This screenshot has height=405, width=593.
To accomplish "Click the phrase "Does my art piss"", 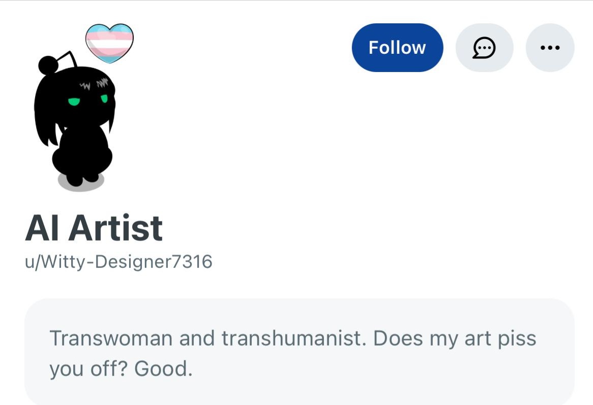I will click(x=455, y=339).
